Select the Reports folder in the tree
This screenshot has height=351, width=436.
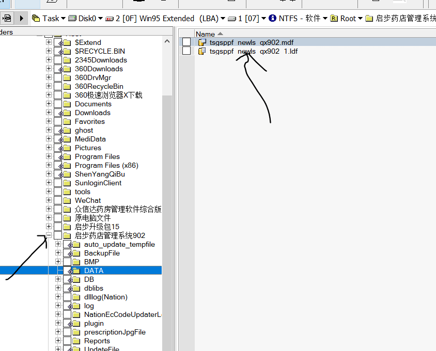tap(97, 341)
